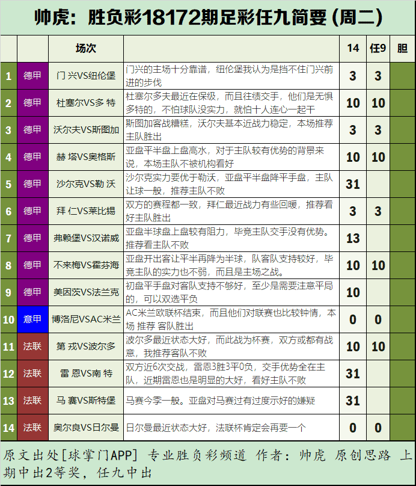Select match cell 赫塔VS奥格斯

click(x=86, y=157)
